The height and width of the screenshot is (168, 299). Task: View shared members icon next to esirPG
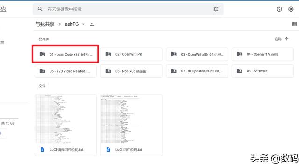point(92,24)
